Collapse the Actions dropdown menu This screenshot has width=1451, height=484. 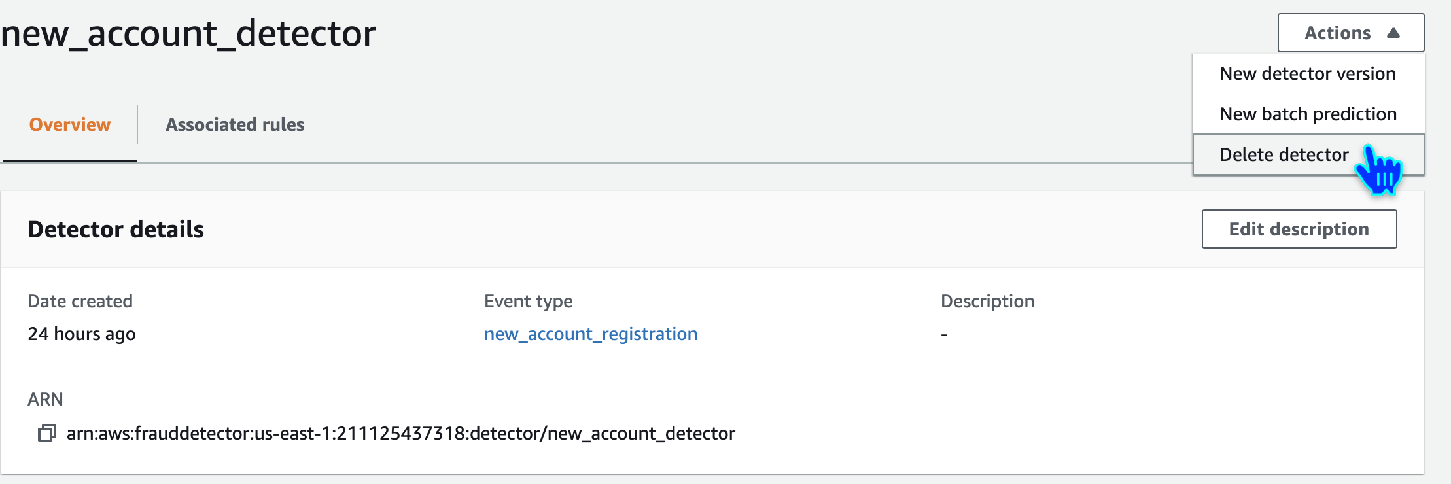pos(1350,33)
